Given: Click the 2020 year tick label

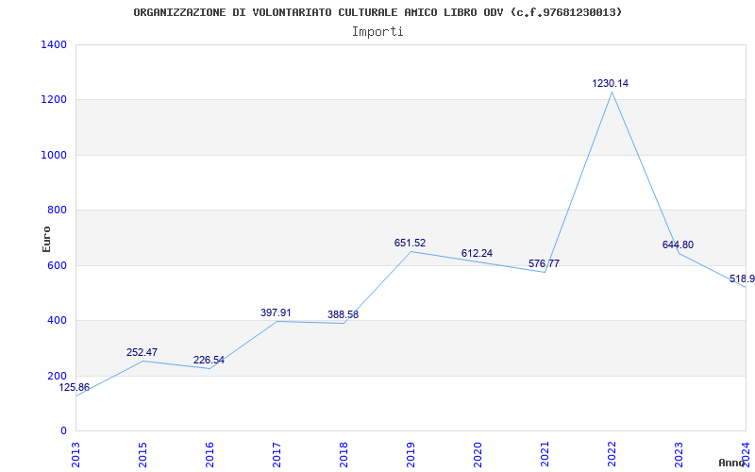Looking at the screenshot, I should [x=478, y=454].
